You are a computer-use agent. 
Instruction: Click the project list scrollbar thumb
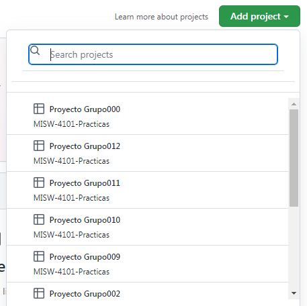click(x=294, y=158)
